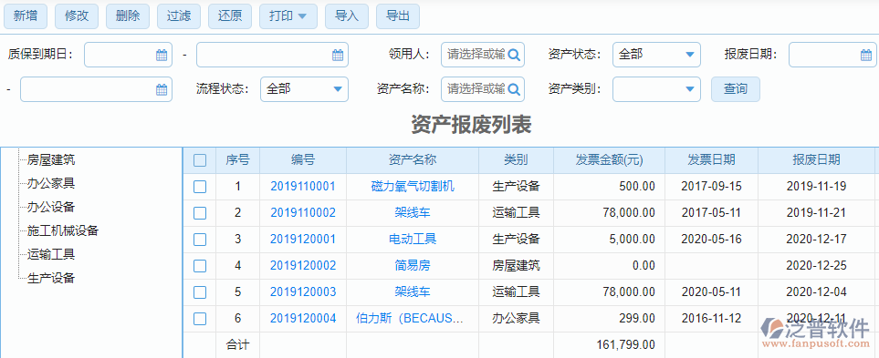Click 办公家具 cell in row 6
This screenshot has height=358, width=879.
pos(516,319)
